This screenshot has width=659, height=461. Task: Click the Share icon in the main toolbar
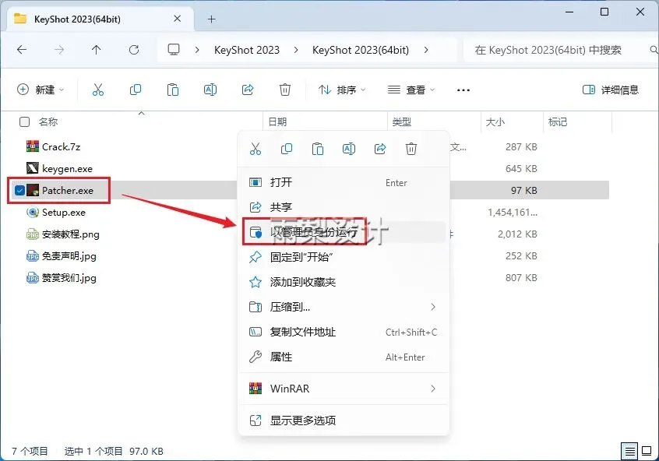tap(248, 90)
